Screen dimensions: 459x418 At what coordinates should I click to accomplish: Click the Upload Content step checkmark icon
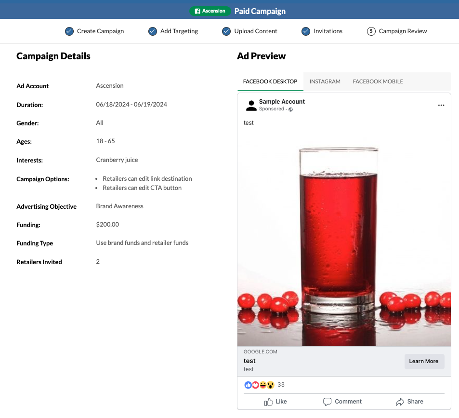point(226,31)
